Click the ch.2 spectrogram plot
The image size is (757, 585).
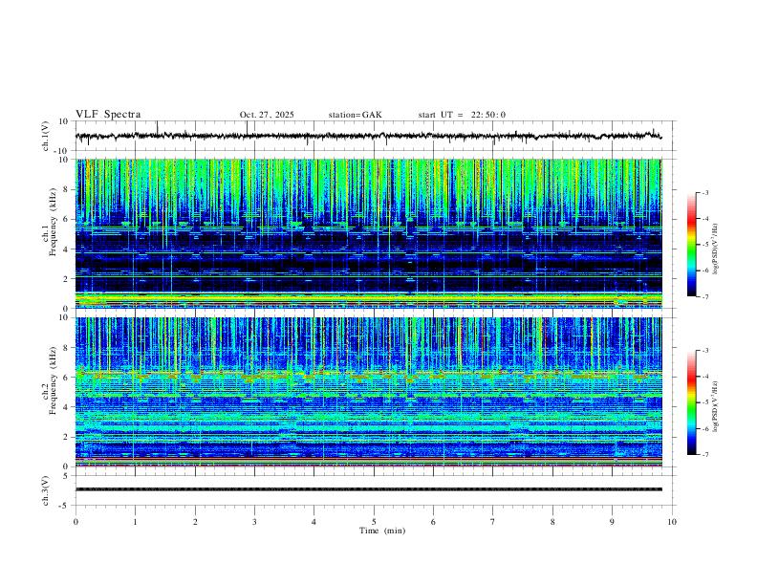(x=369, y=392)
